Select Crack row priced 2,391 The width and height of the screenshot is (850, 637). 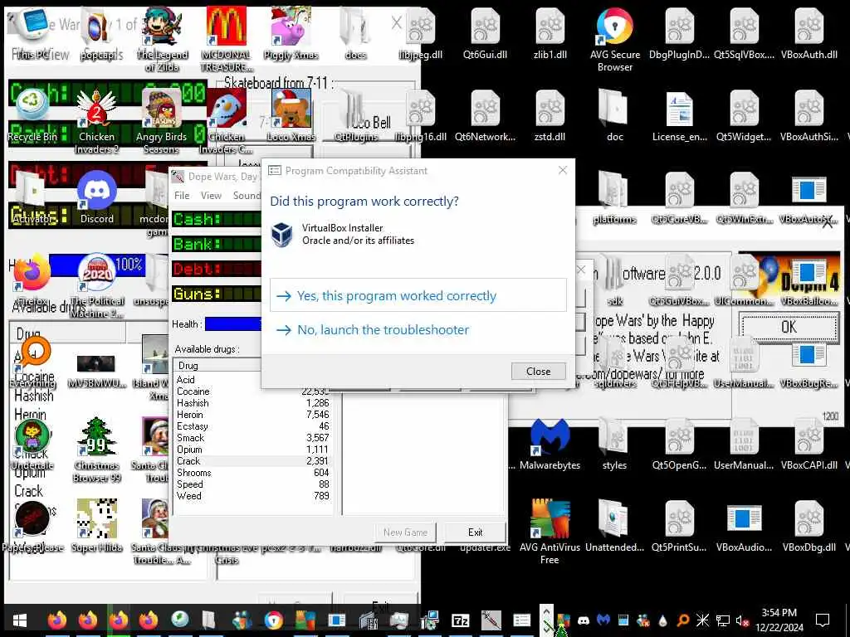252,461
